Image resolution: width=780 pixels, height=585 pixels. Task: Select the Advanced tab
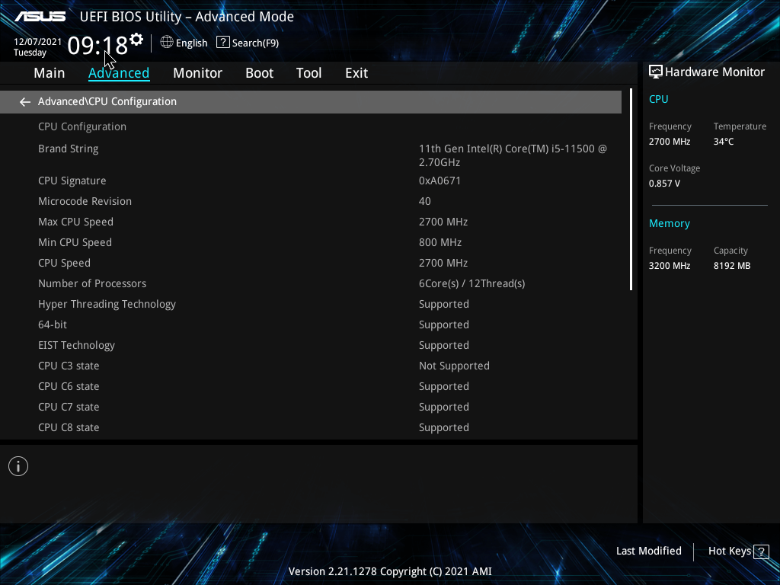click(119, 73)
